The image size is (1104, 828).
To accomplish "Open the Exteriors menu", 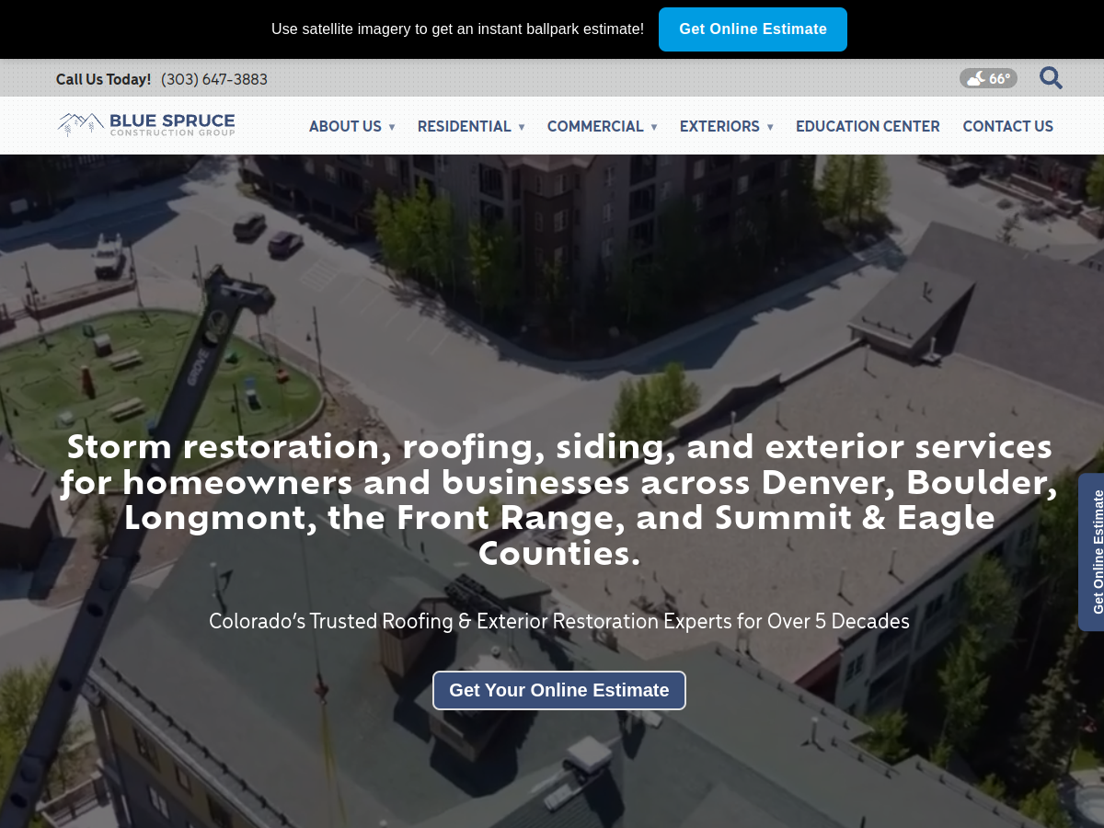I will [719, 126].
